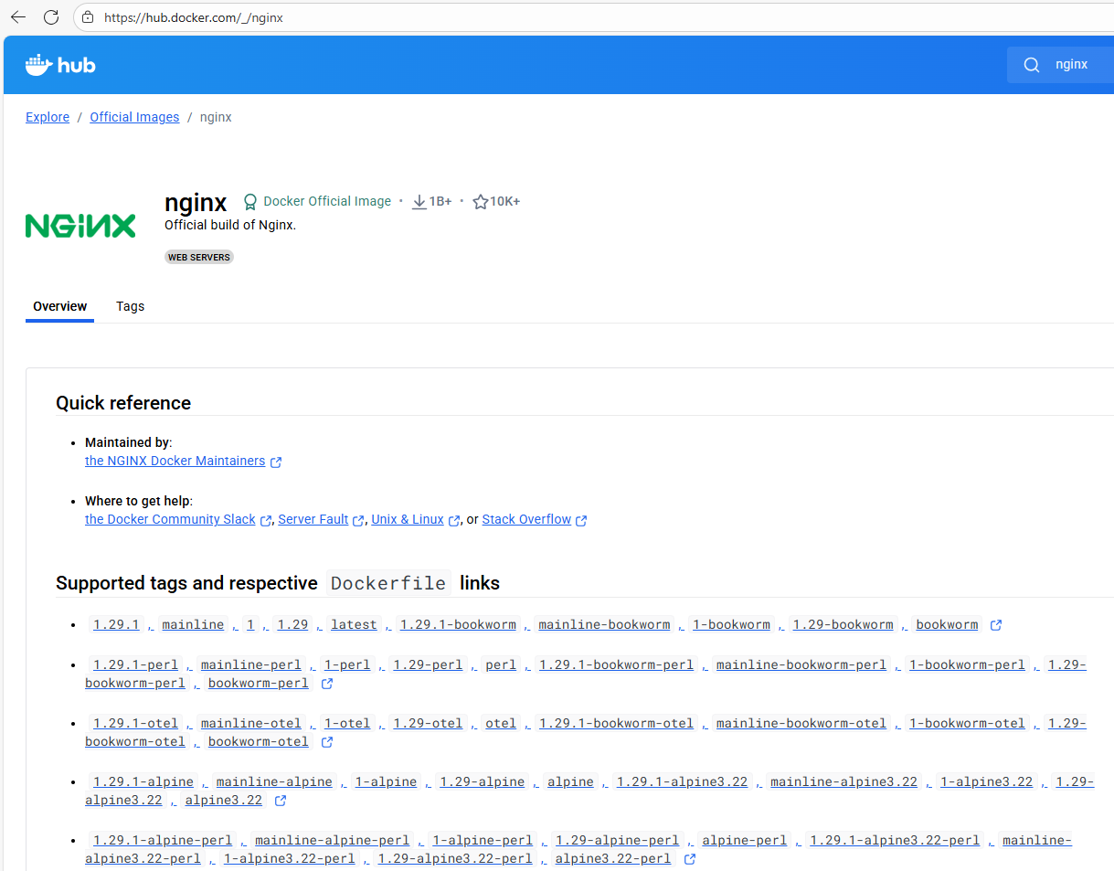Click the 10K+ stars count text

(505, 201)
